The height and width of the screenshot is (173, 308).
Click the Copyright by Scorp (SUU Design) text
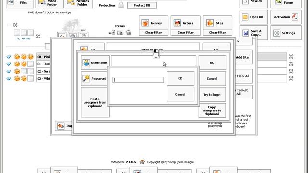[x=170, y=162]
